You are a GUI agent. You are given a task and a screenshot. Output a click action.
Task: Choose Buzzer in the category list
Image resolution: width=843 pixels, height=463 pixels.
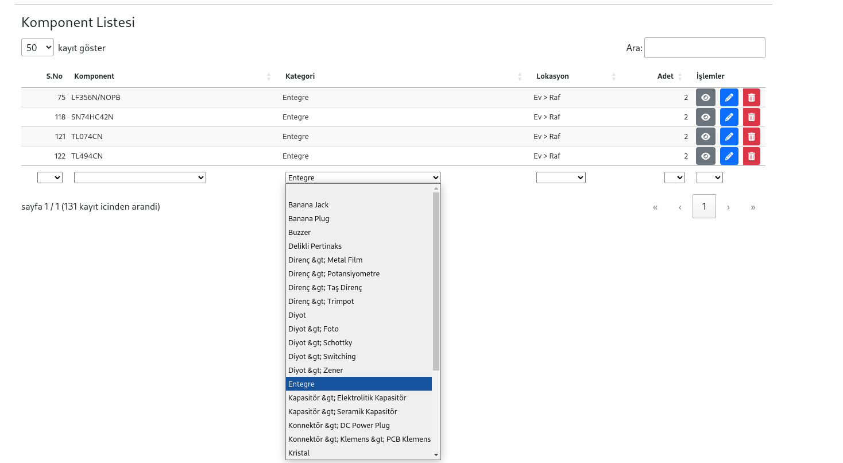point(359,233)
